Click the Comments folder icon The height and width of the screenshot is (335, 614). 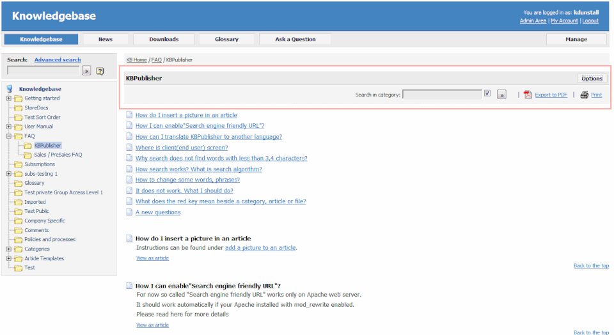18,230
